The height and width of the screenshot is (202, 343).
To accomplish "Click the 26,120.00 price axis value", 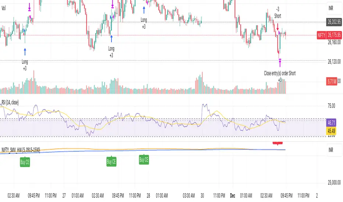I will point(334,62).
